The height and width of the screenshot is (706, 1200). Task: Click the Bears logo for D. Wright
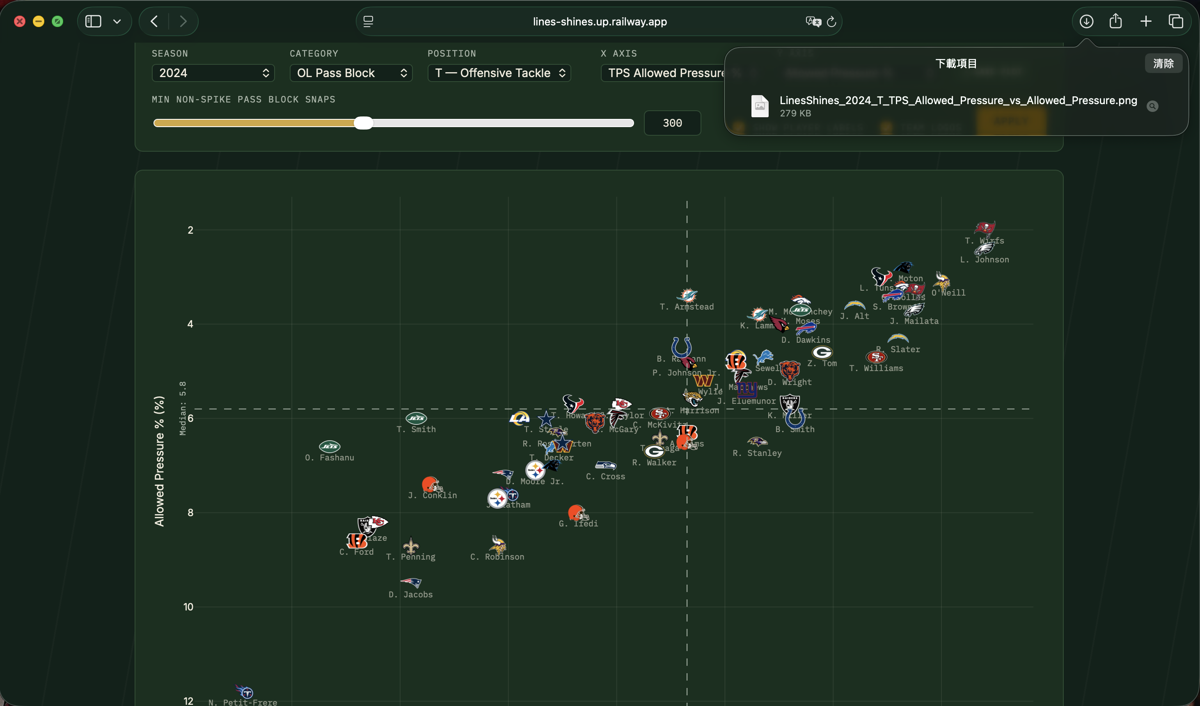pyautogui.click(x=790, y=371)
